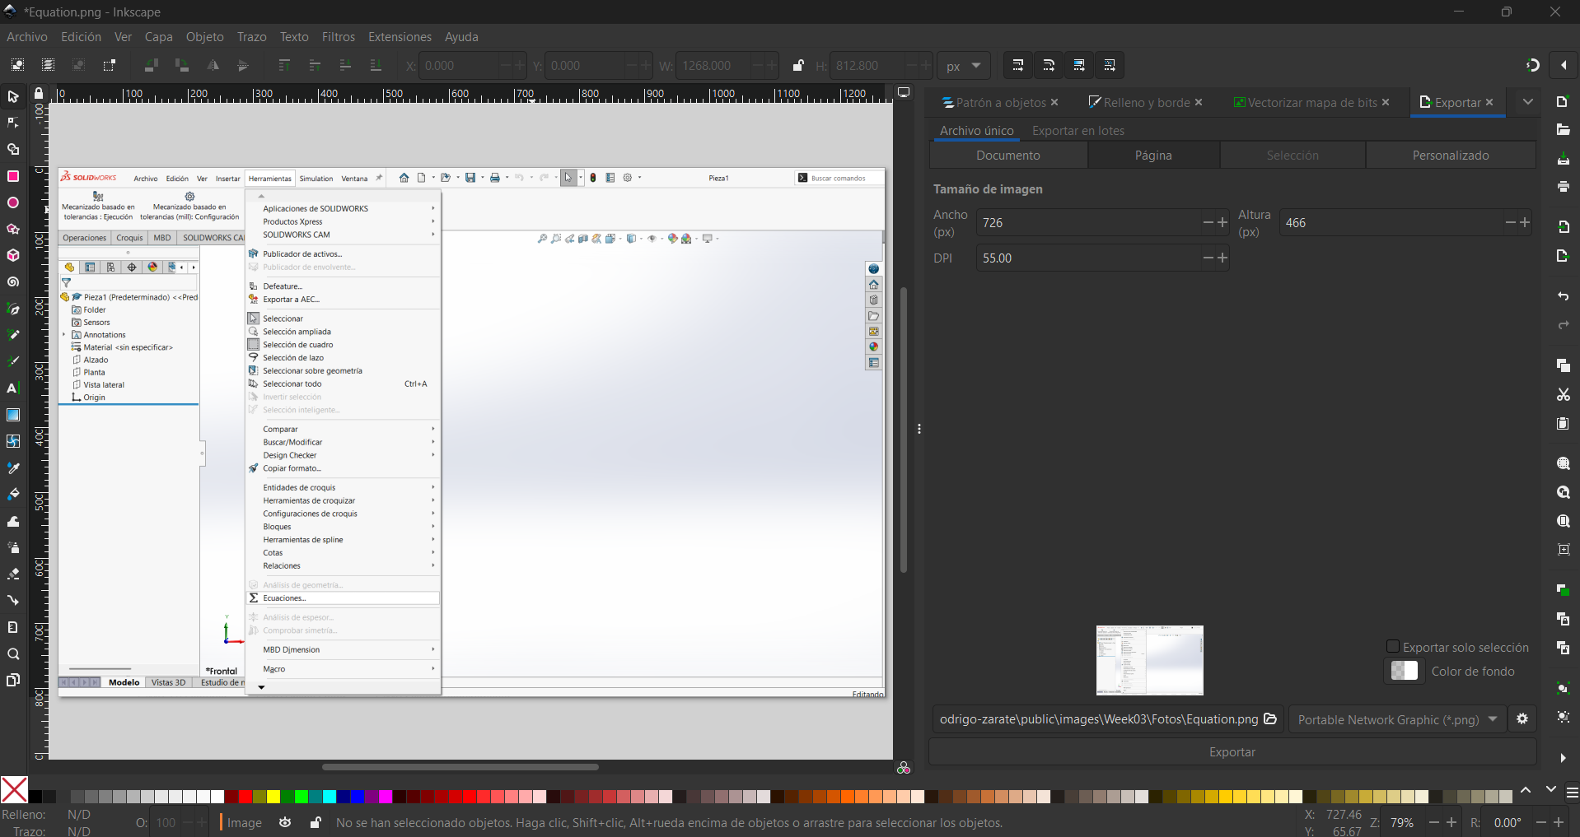Pick the Dropper color picker tool
1580x837 pixels.
click(13, 467)
